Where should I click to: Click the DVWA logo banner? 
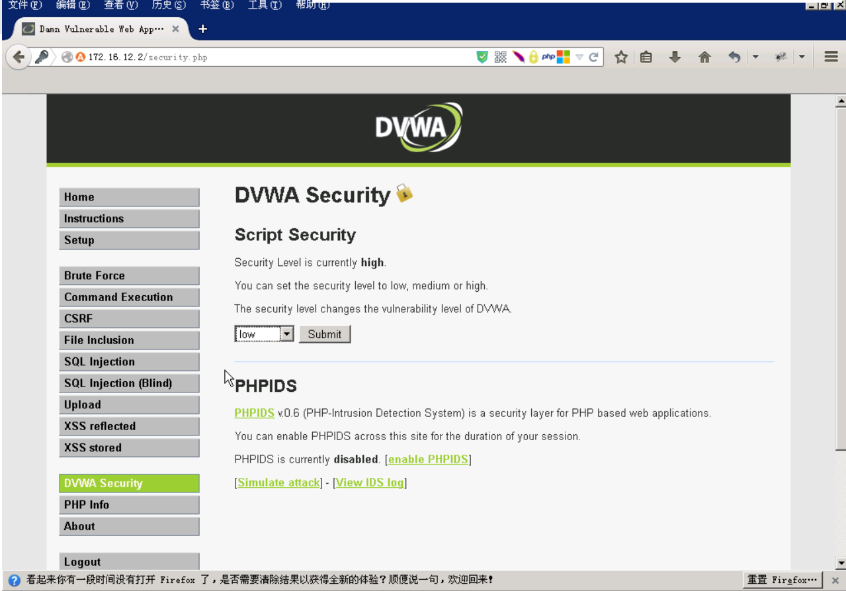click(x=419, y=127)
